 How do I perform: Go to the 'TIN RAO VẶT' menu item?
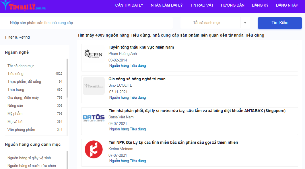point(202,5)
